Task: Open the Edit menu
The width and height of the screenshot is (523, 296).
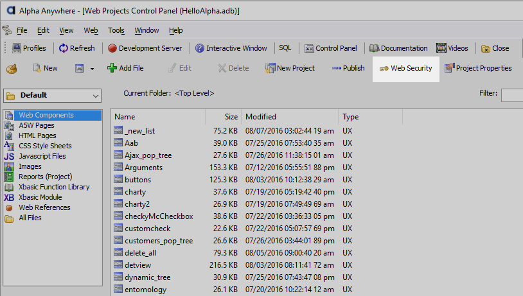Action: [43, 30]
